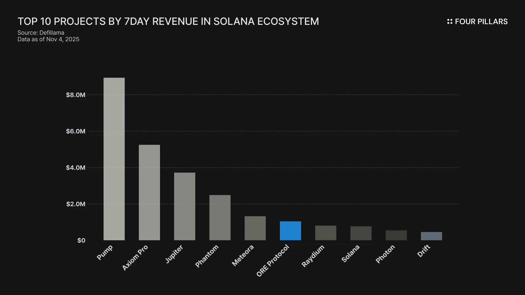This screenshot has width=525, height=295.
Task: Click the 'Source: Defillama' line
Action: (41, 33)
